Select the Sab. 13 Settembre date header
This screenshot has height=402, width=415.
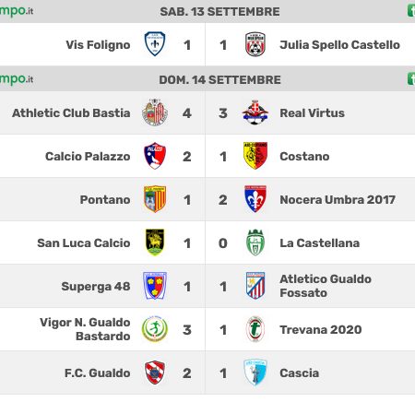tap(219, 12)
